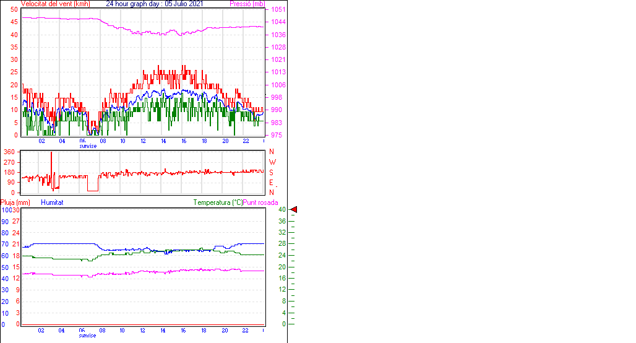Click the 'W' wind direction label
Viewport: 636px width, 343px height.
point(272,162)
